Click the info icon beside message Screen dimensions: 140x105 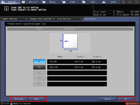coord(6,8)
